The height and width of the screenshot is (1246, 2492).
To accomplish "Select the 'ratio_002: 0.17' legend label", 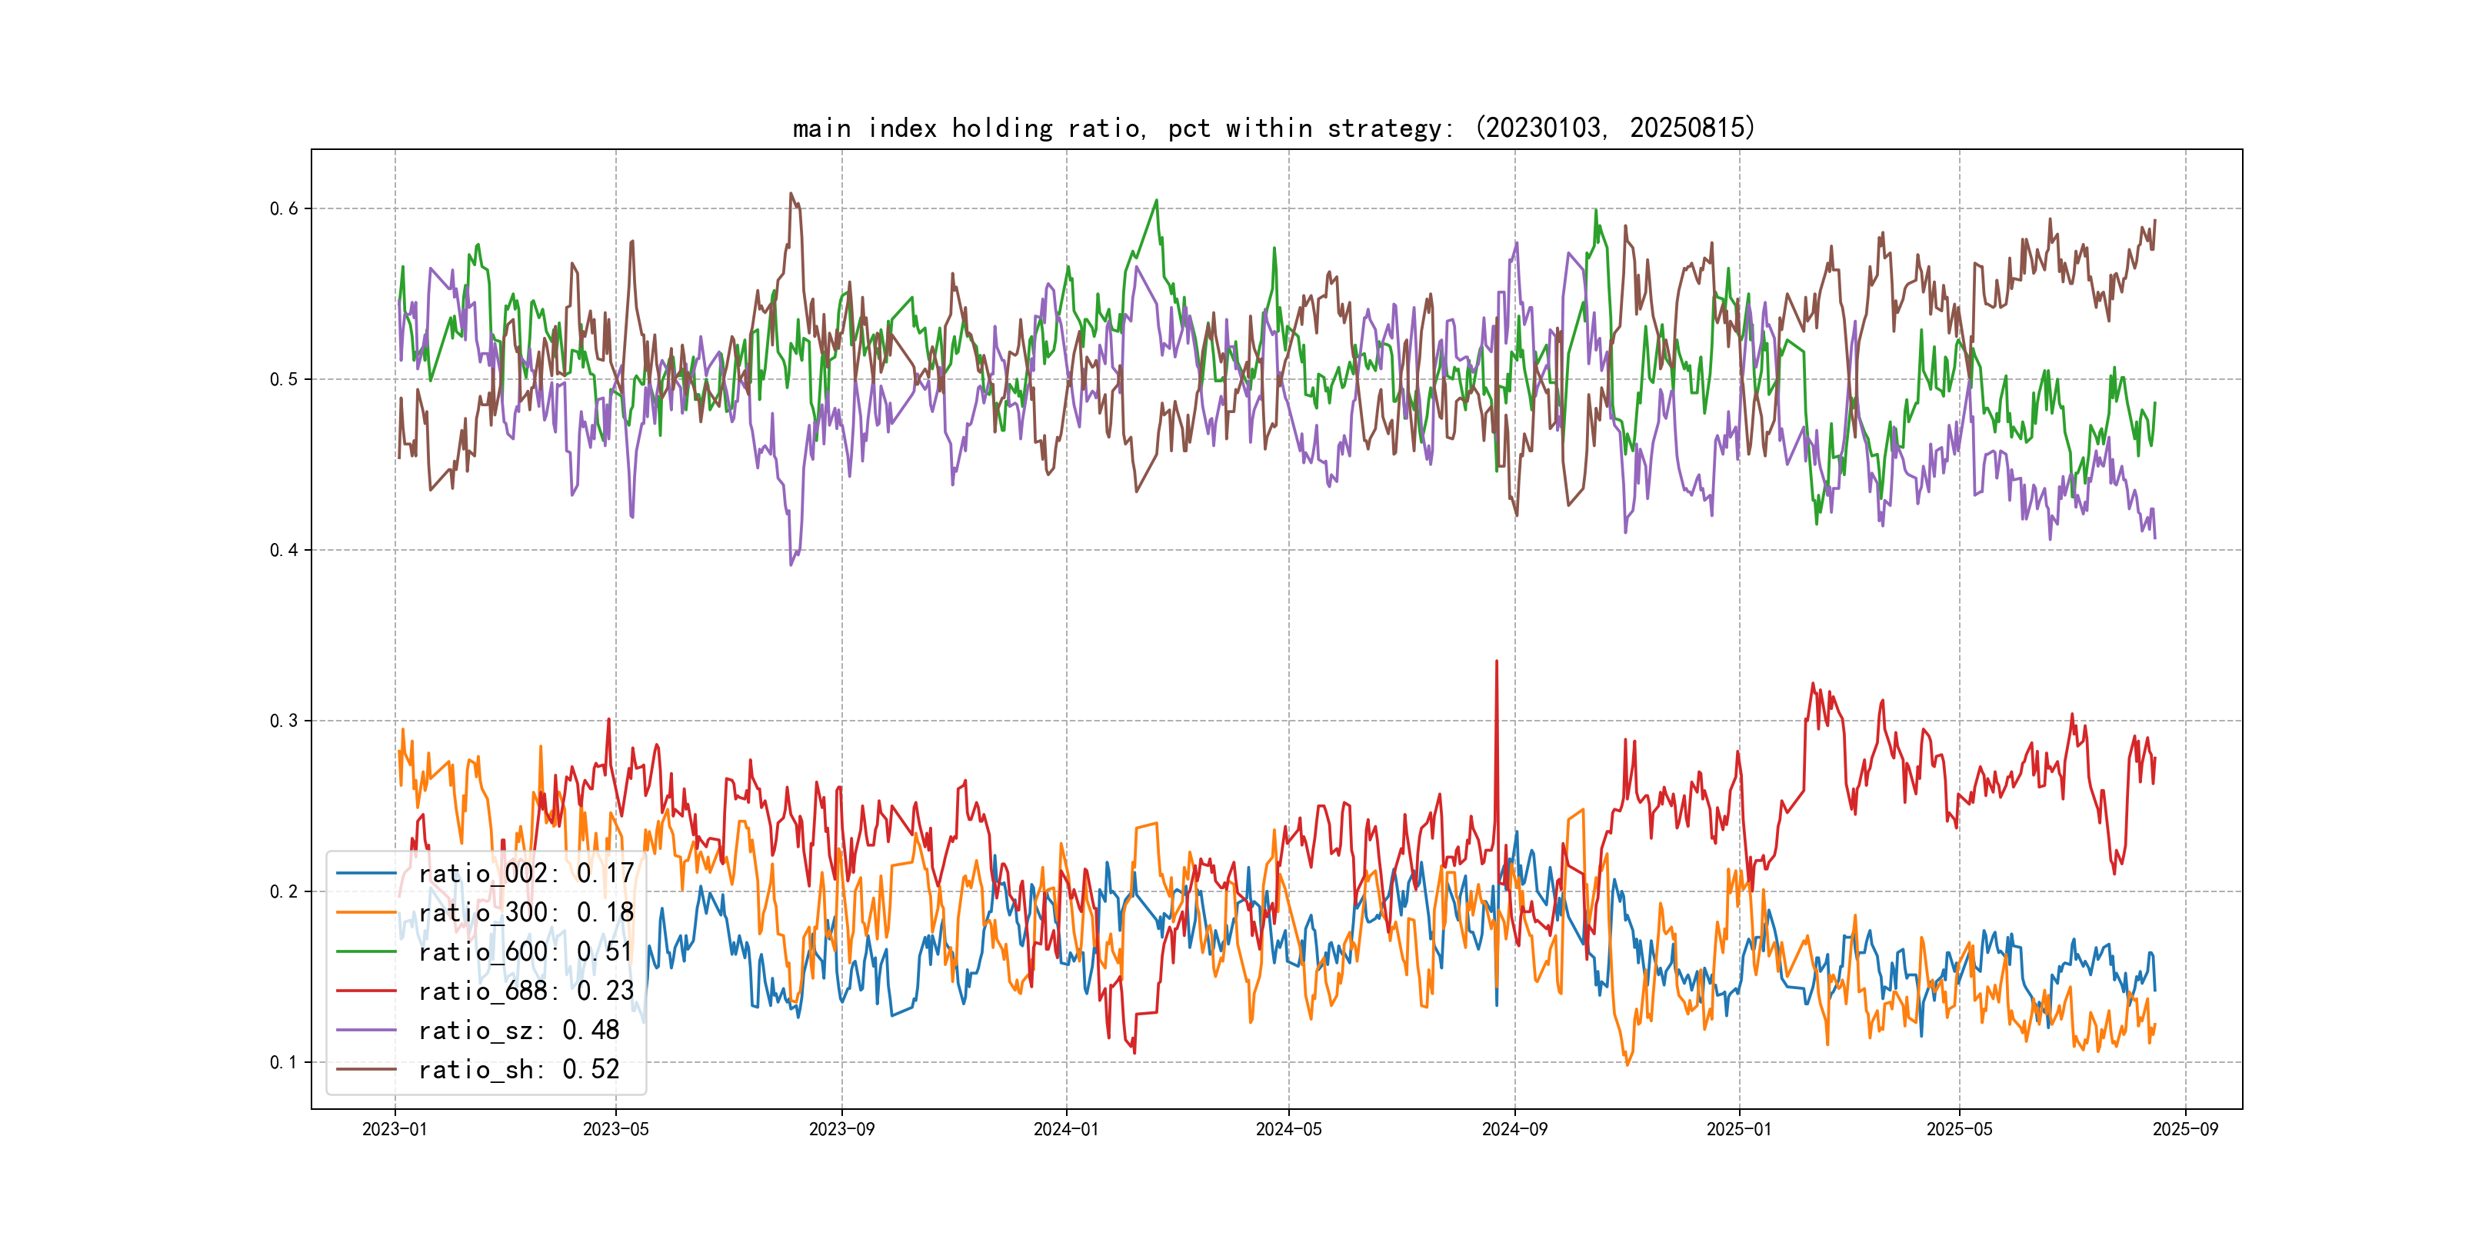I will point(525,874).
